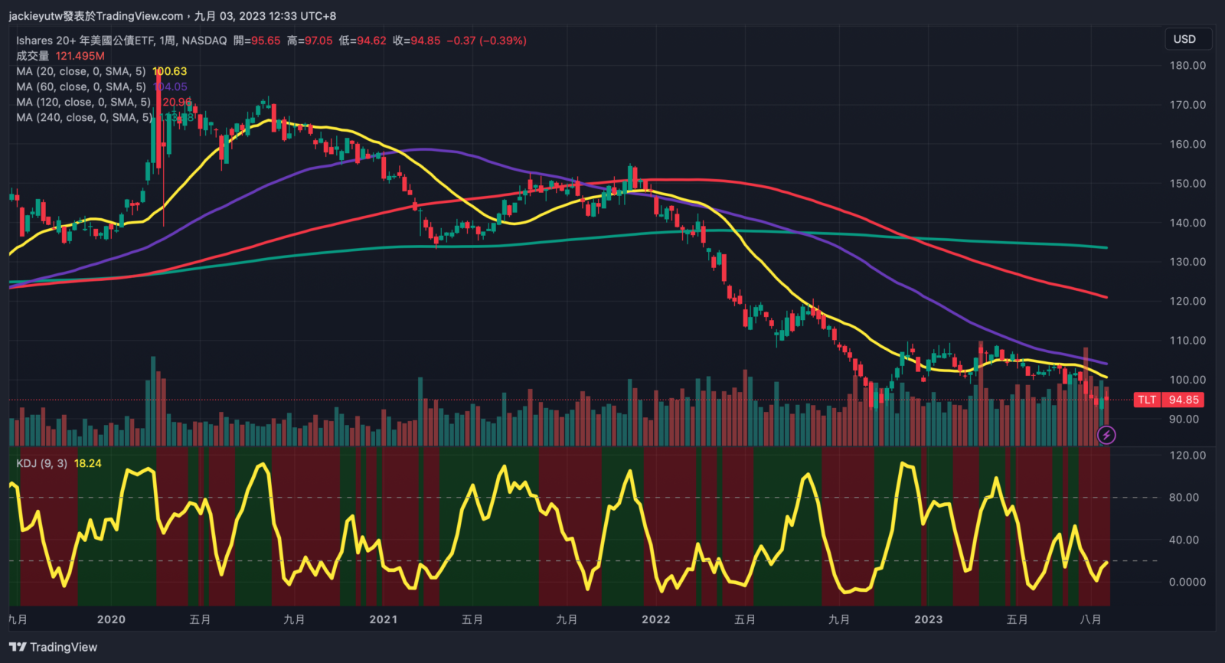This screenshot has width=1225, height=663.
Task: Click the 成交量 volume legend
Action: pos(33,56)
